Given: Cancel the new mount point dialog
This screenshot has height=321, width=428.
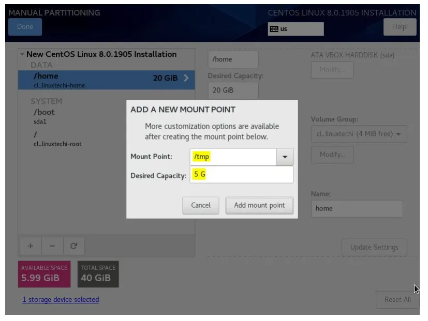Looking at the screenshot, I should click(x=201, y=205).
